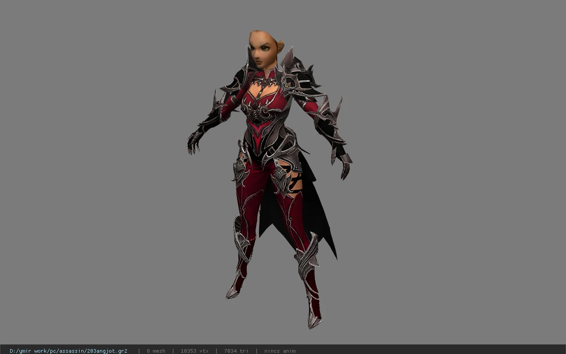Click the file path D:/ymir work/pc/assassin/203angjot.gr2
Viewport: 566px width, 354px height.
point(69,351)
